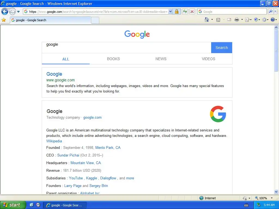279x209 pixels.
Task: Click the system tray icon beside clock
Action: pos(258,205)
